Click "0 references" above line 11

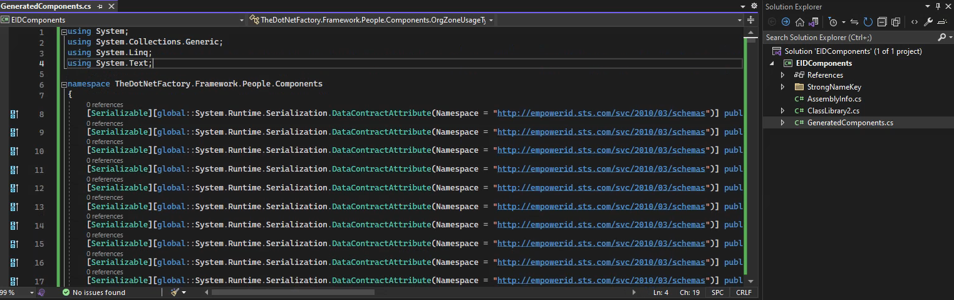(x=105, y=160)
